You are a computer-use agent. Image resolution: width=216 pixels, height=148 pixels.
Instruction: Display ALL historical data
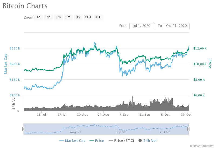click(x=98, y=17)
